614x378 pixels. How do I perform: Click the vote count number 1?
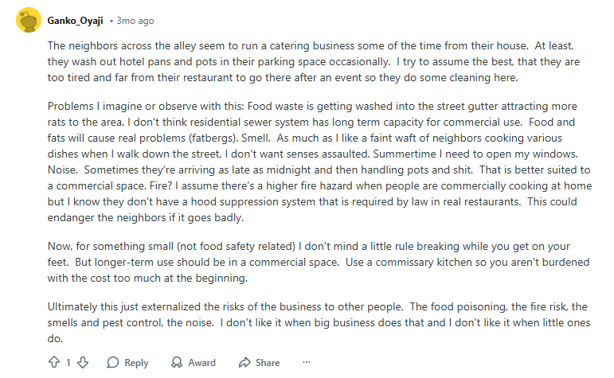coord(68,362)
